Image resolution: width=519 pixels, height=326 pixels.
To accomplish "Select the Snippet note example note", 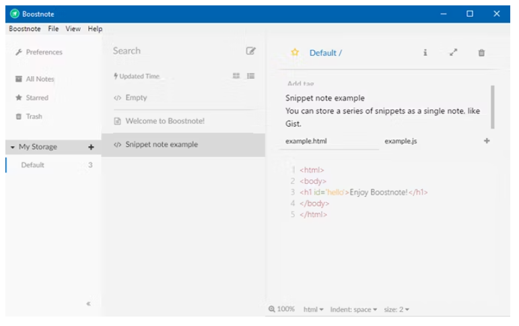I will [184, 145].
